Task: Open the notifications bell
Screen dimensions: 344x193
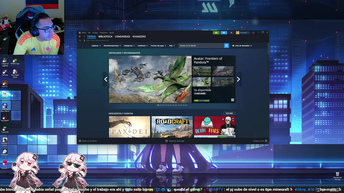Action: tap(231, 33)
